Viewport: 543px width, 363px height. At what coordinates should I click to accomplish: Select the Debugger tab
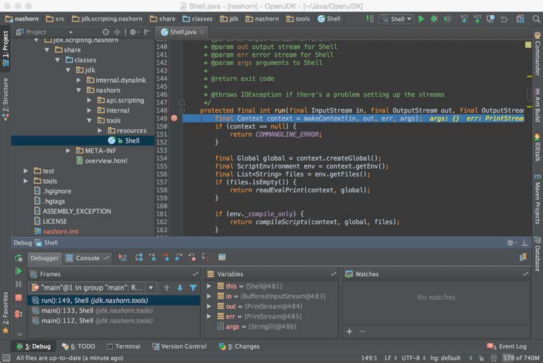click(x=44, y=258)
